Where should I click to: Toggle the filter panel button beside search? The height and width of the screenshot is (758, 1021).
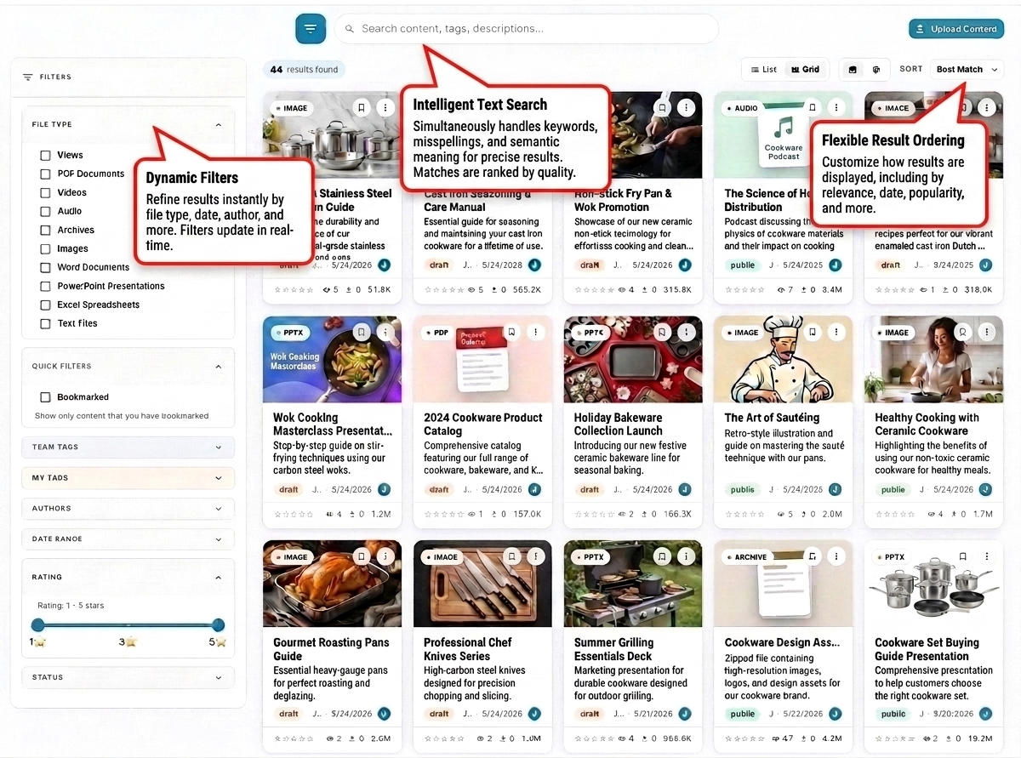coord(311,29)
